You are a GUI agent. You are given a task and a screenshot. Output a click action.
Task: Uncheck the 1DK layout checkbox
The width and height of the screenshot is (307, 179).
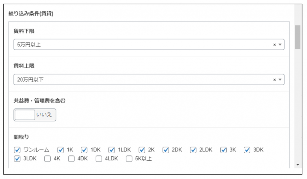(x=84, y=150)
